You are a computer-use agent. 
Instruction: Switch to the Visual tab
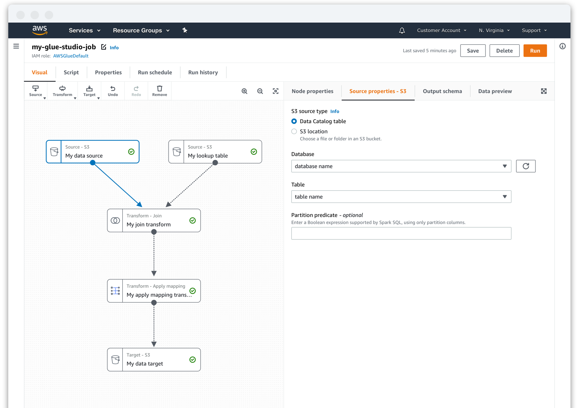pyautogui.click(x=40, y=72)
